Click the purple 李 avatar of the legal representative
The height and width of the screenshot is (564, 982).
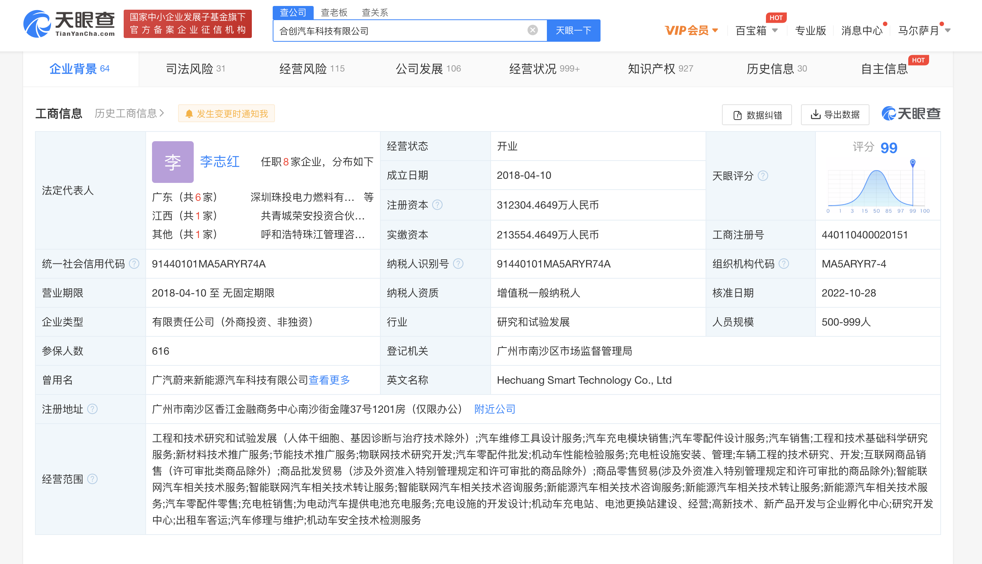click(x=173, y=162)
